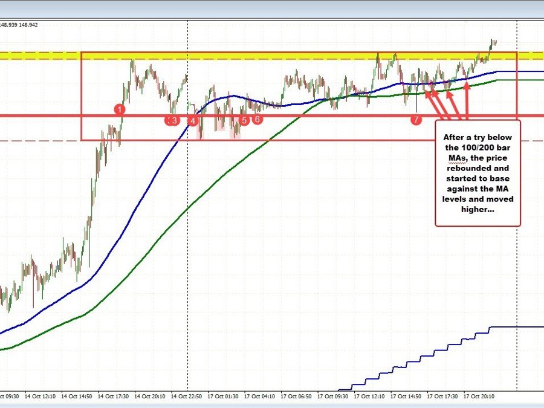Select the blue stepped line at the bottom right

coord(423,357)
